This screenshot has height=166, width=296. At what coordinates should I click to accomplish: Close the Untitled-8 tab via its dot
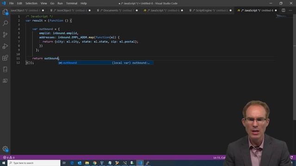(276, 10)
